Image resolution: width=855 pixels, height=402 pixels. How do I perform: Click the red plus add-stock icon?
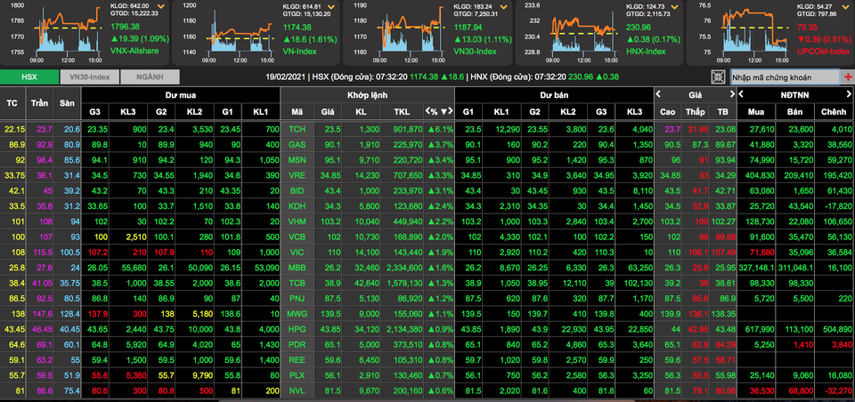pos(848,77)
